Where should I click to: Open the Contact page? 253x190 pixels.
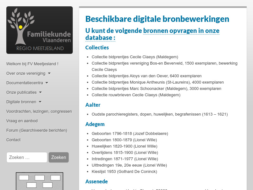pos(14,140)
